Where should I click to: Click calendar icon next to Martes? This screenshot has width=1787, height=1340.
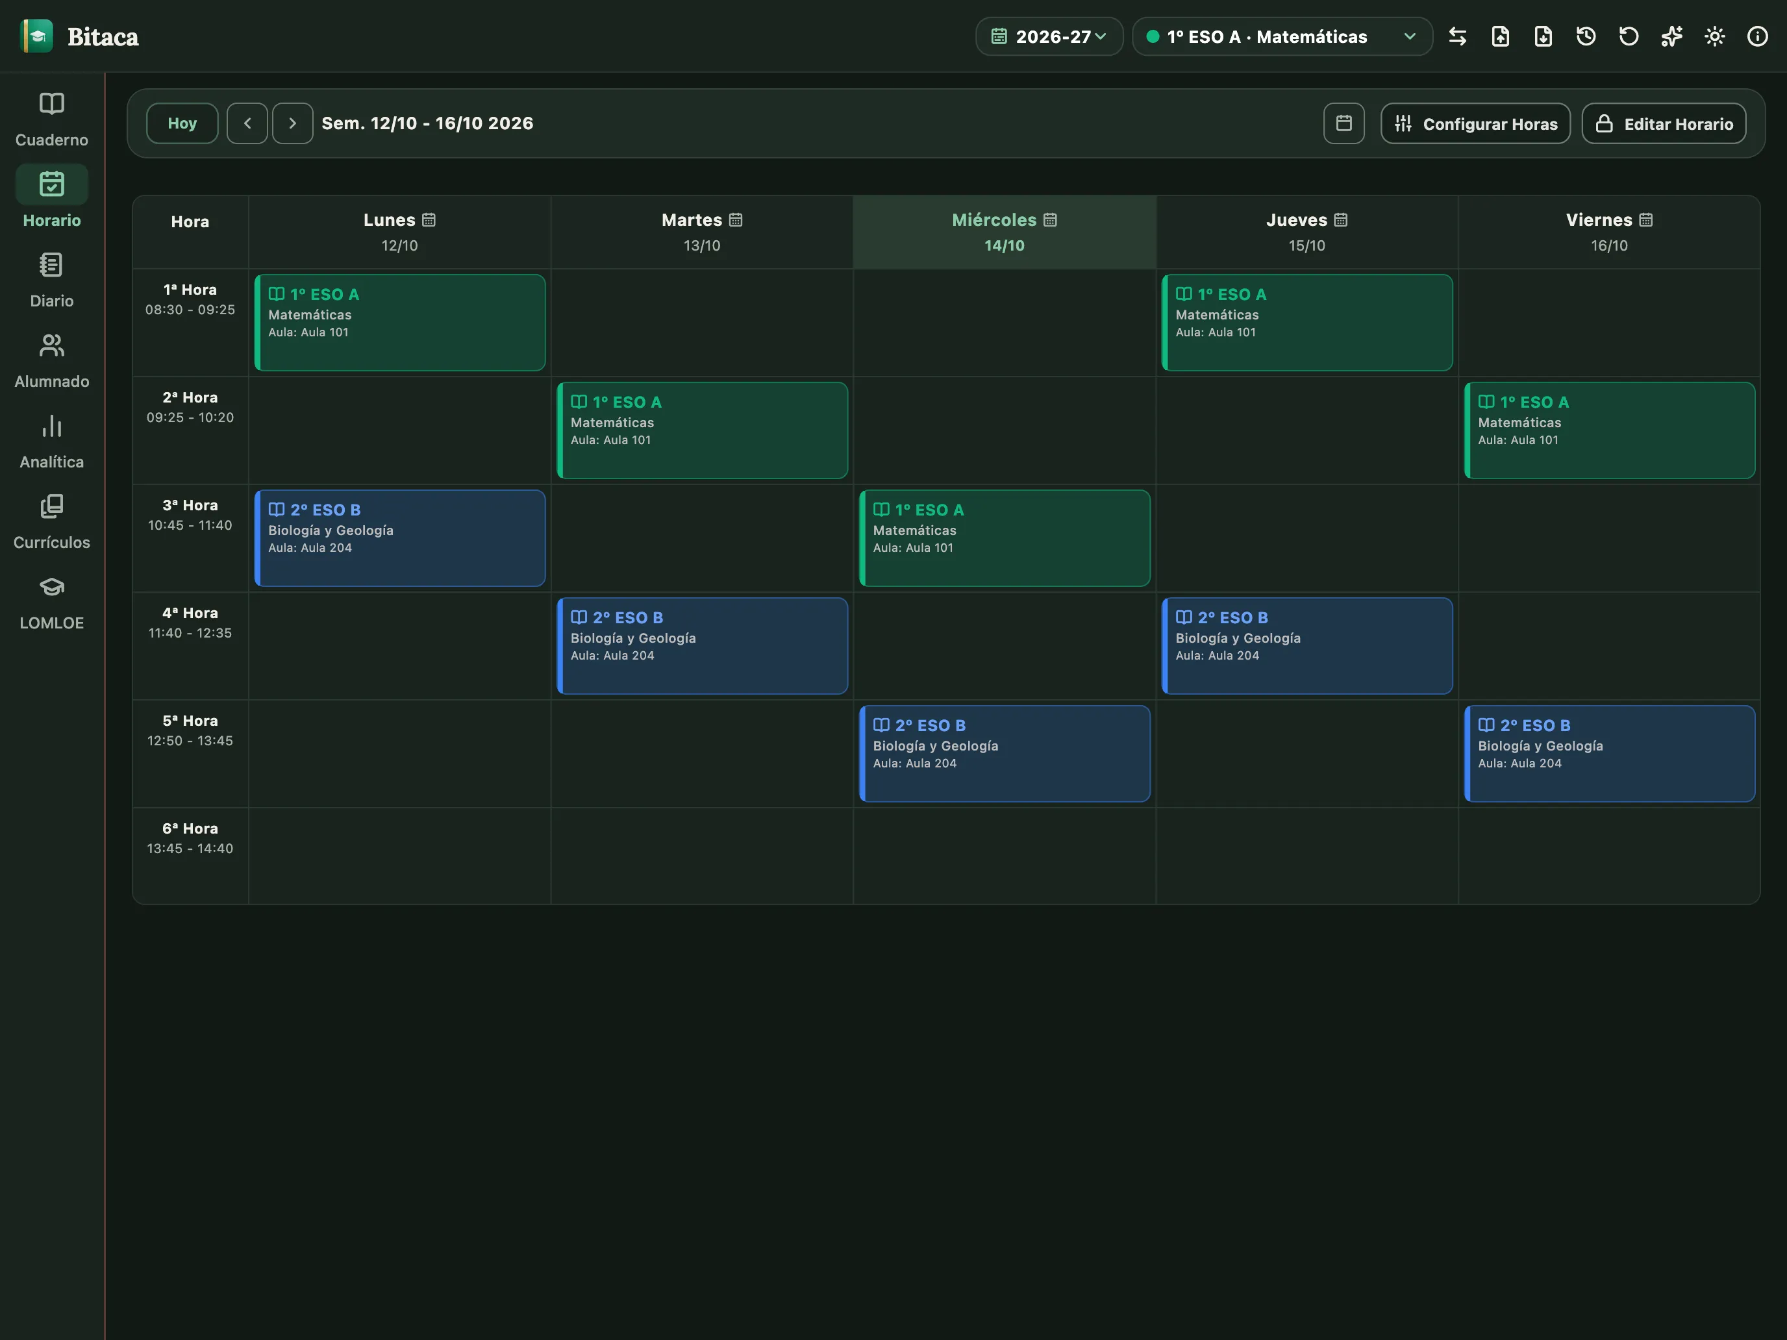click(x=735, y=219)
